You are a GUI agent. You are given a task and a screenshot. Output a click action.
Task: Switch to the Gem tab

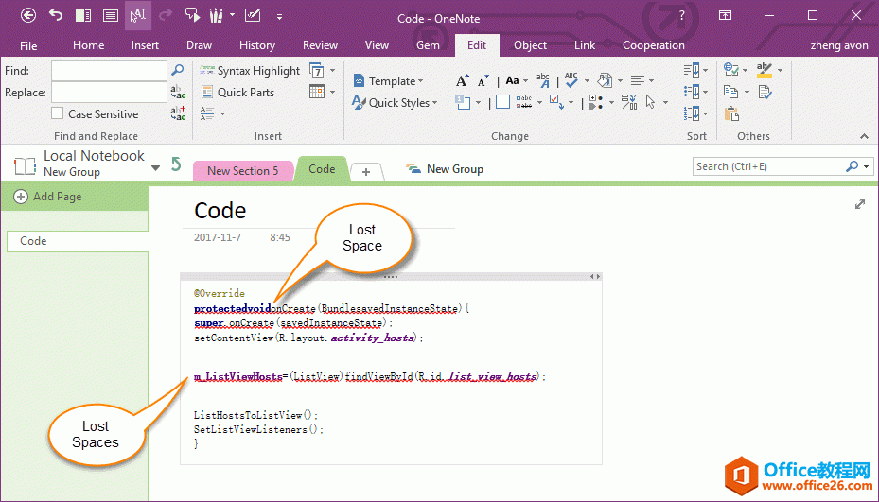[x=428, y=45]
